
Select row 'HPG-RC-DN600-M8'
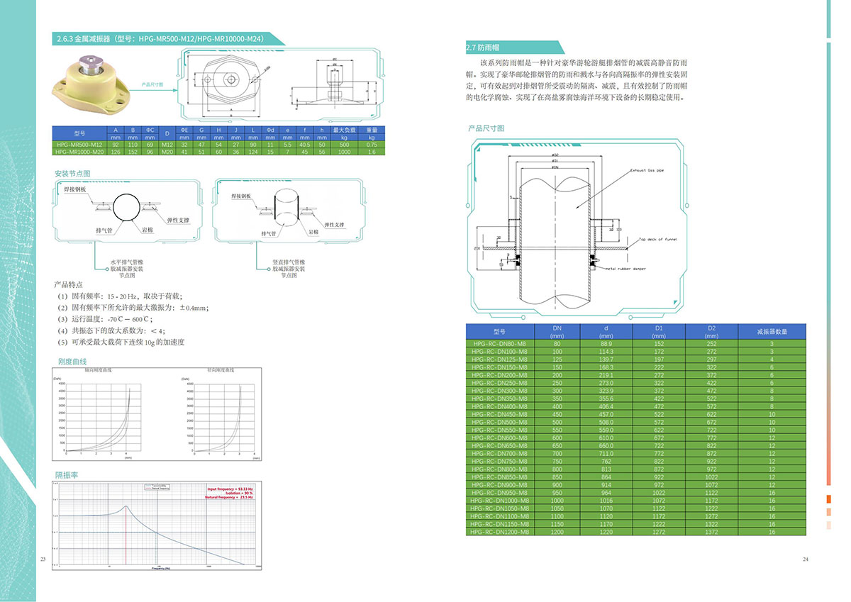(636, 437)
